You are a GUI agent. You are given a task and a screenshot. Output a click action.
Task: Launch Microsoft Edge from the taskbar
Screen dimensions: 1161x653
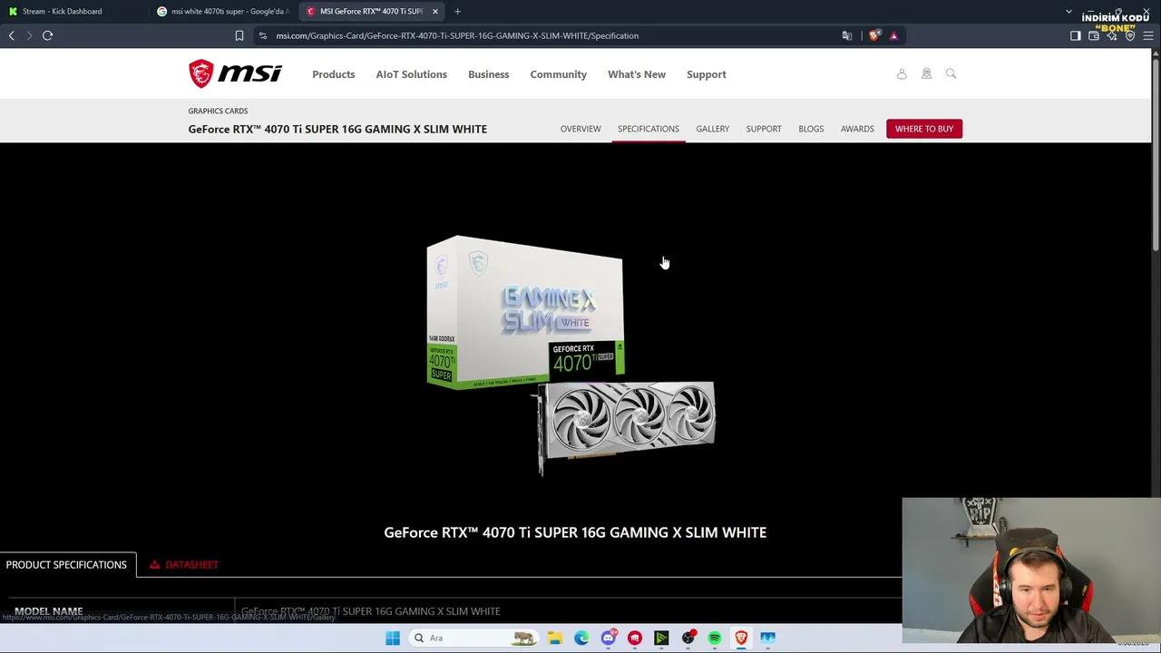pos(581,638)
